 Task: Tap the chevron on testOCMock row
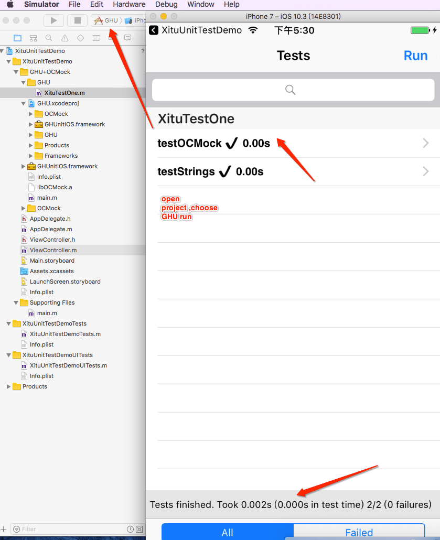[425, 143]
